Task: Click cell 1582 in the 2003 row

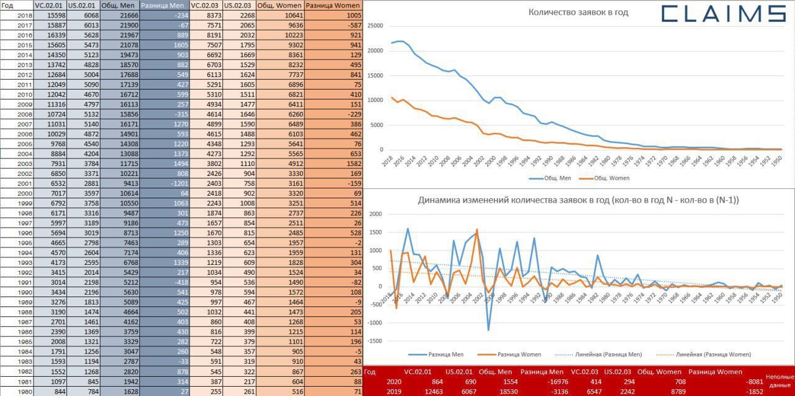Action: [334, 164]
